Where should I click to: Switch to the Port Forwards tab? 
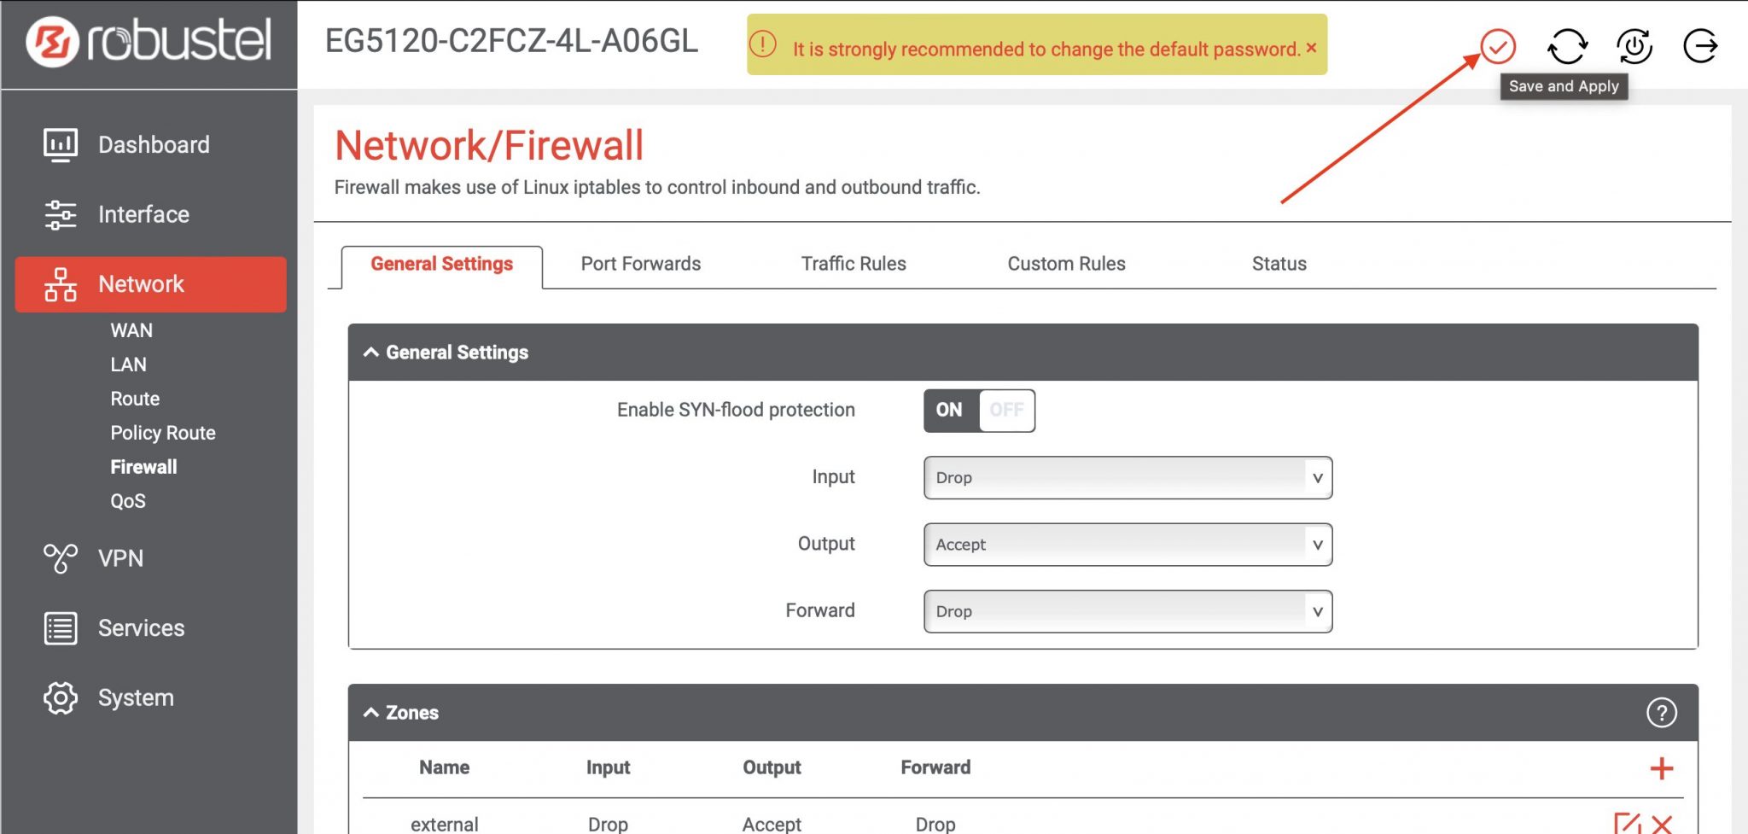(x=640, y=264)
